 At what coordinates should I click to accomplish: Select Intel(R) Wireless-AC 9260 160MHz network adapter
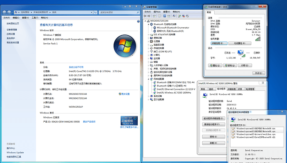174,93
